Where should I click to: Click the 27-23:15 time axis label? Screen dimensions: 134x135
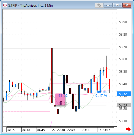(104, 130)
